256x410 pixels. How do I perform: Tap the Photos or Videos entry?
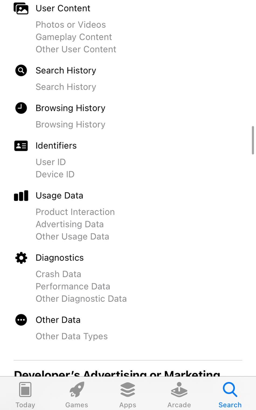(71, 25)
